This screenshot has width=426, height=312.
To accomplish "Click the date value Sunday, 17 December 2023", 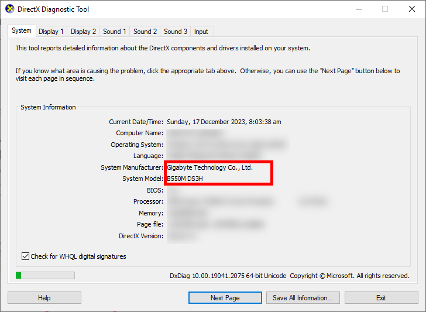I will click(x=224, y=122).
